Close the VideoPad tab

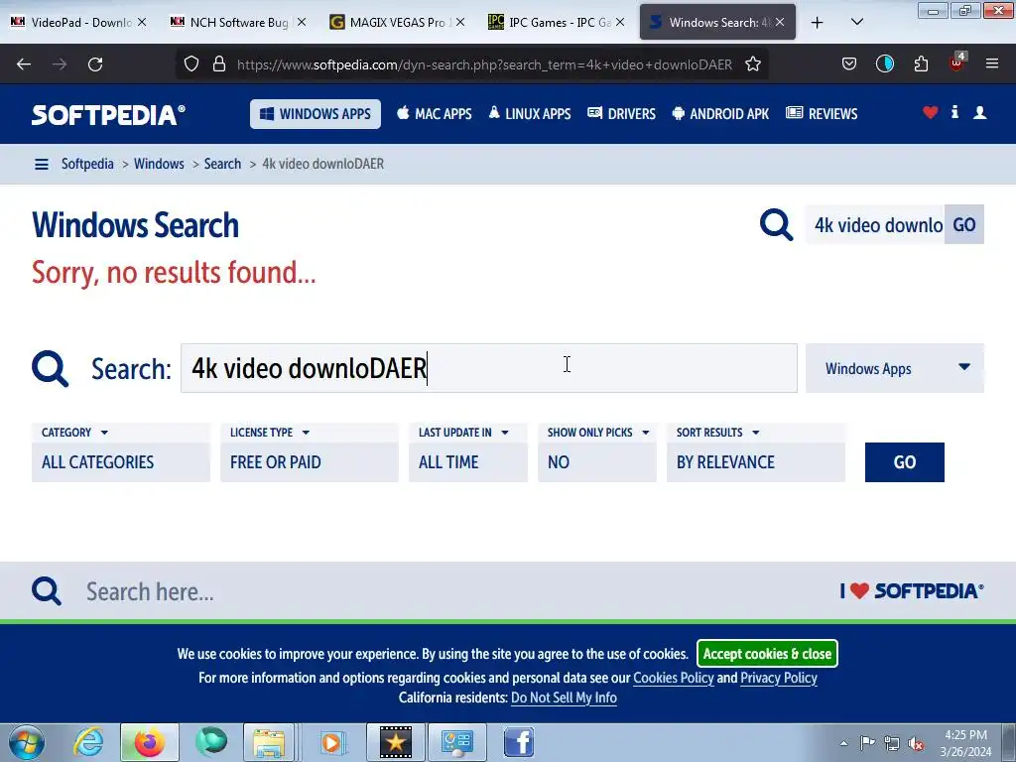142,23
